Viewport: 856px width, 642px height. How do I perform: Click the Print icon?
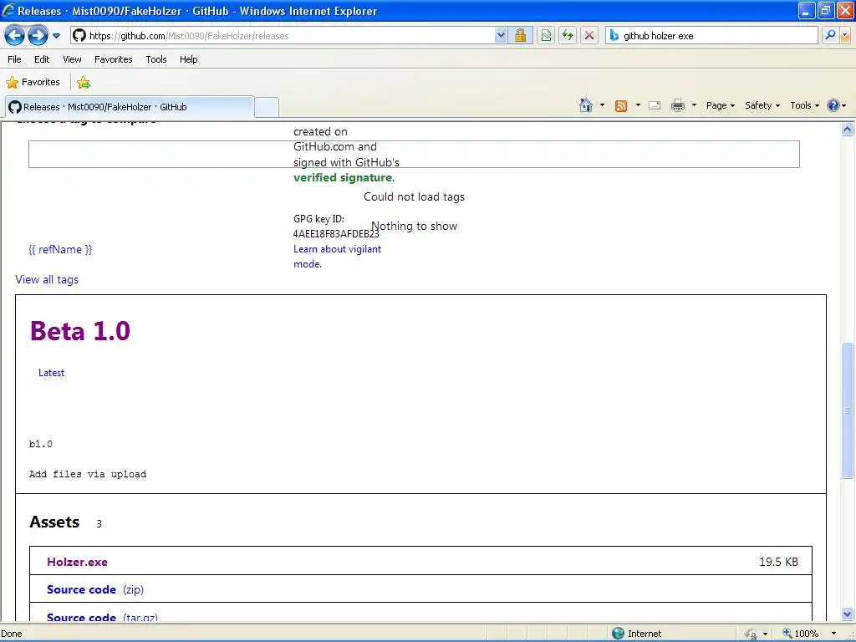tap(678, 105)
